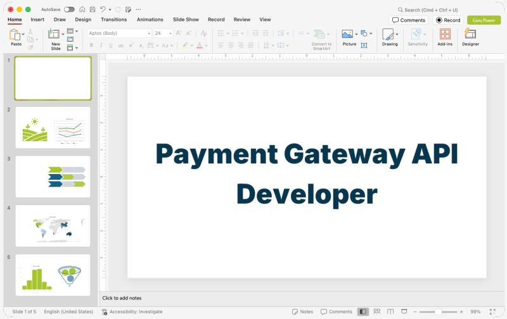Click Accessibility: Investigate in status bar
This screenshot has width=507, height=319.
click(x=132, y=311)
